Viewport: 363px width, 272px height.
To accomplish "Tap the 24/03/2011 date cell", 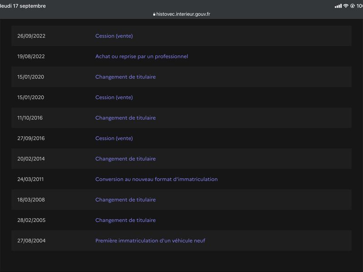I will coord(30,179).
